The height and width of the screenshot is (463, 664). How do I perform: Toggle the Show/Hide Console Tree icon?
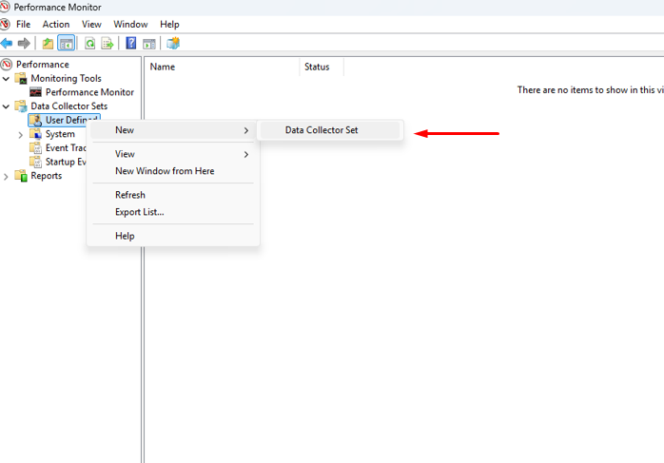(x=66, y=43)
